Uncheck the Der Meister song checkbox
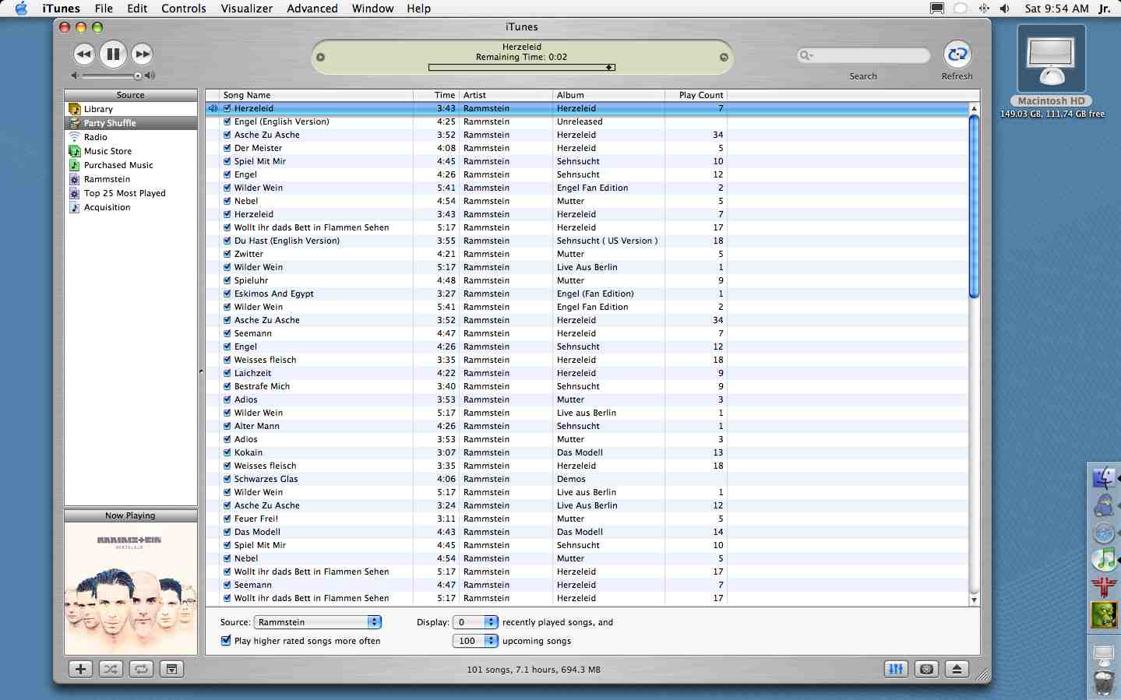 pos(227,148)
